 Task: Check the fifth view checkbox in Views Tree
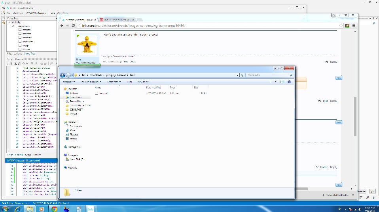pos(20,45)
